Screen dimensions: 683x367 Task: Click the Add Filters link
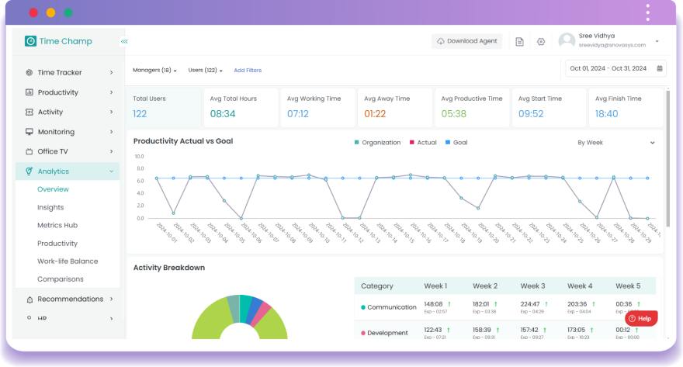coord(248,71)
